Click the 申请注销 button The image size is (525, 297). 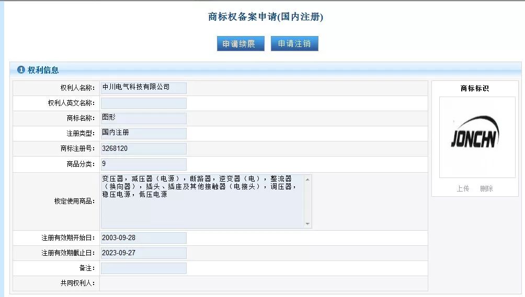point(294,44)
